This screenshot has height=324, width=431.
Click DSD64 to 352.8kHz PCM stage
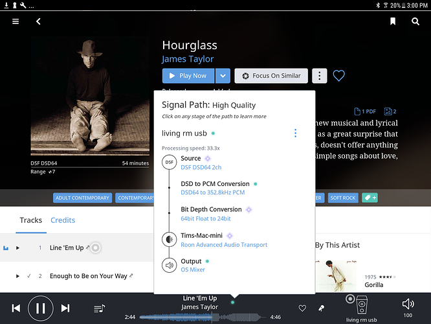coord(213,192)
